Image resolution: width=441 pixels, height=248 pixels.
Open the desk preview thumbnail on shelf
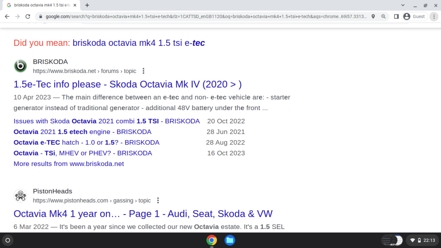(x=392, y=240)
